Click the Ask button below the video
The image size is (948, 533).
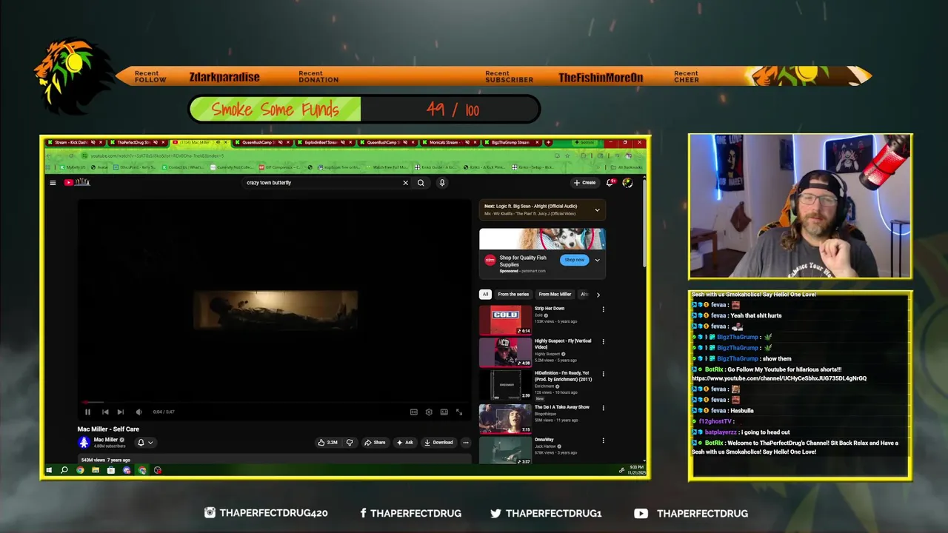tap(405, 443)
